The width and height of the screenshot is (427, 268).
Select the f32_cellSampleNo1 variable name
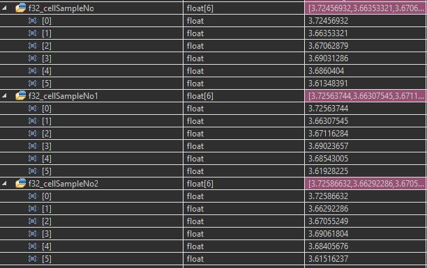tap(63, 96)
